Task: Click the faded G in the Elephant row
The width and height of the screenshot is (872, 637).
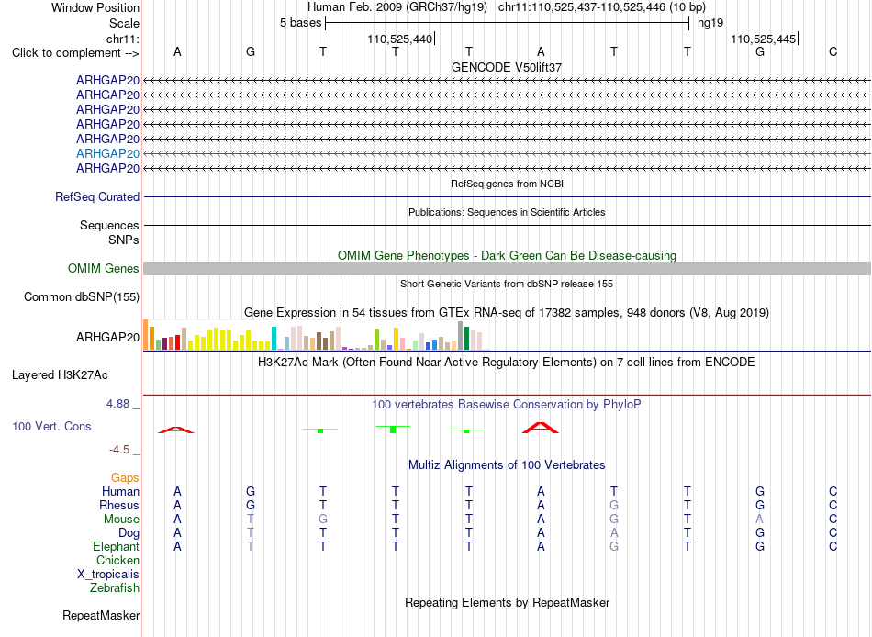Action: coord(614,547)
